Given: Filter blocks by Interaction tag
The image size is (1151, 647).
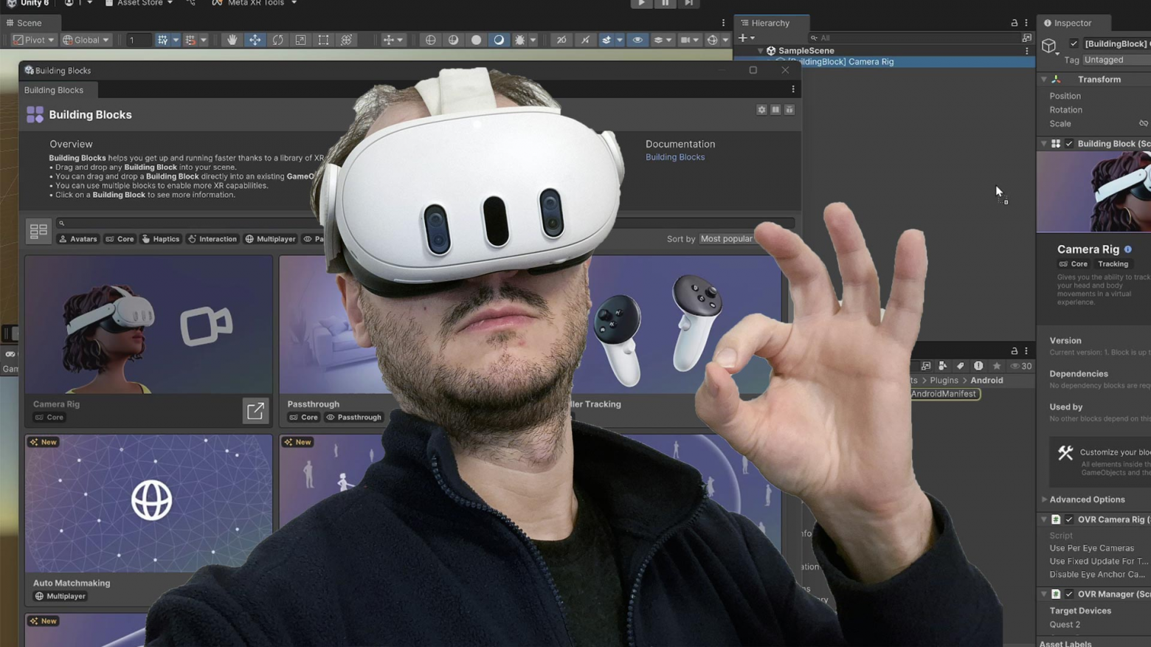Looking at the screenshot, I should 212,239.
